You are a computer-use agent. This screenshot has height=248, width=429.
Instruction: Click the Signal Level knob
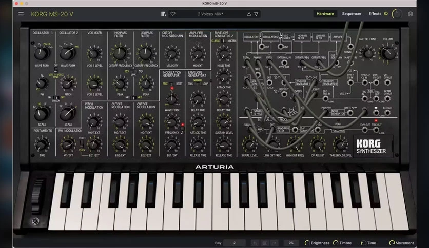coord(249,145)
